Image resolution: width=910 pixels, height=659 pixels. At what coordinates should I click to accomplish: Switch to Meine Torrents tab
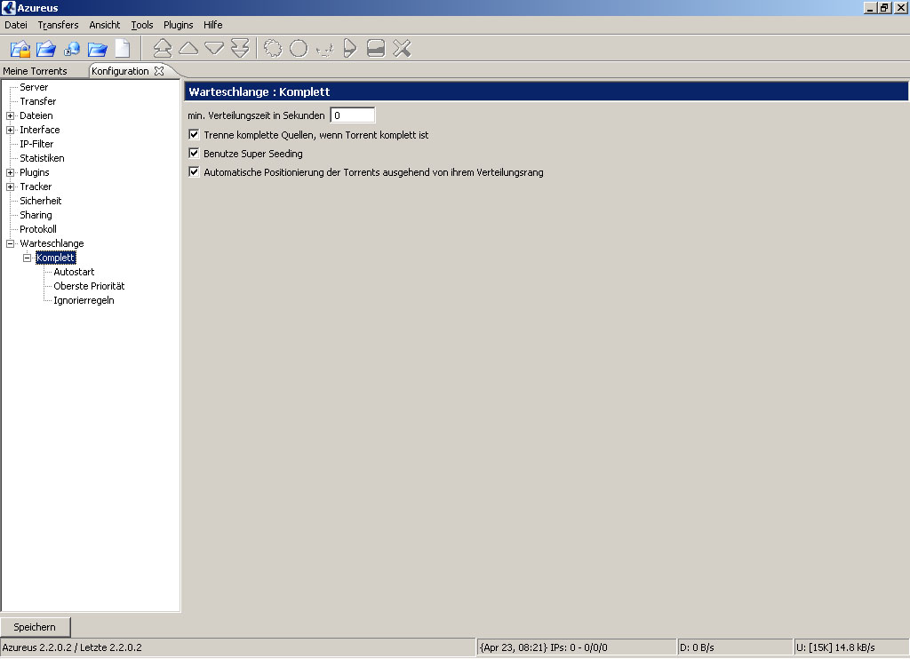pyautogui.click(x=35, y=71)
